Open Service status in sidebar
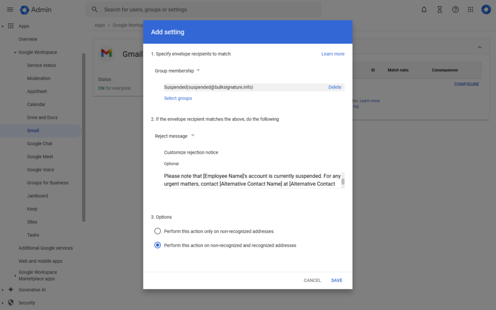Viewport: 496px width, 310px height. [42, 65]
